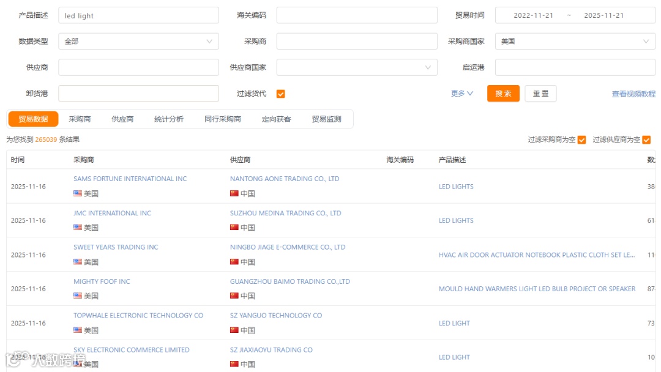Click the 采购商 input field
661x372 pixels.
357,41
